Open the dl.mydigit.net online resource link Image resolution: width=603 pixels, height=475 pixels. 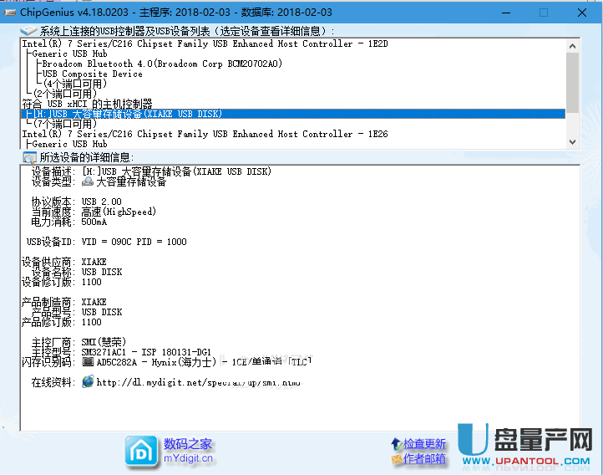[x=200, y=382]
